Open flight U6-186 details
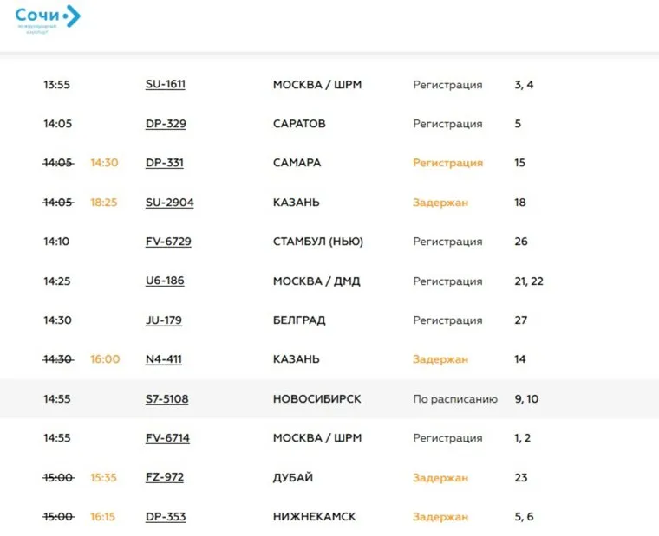The height and width of the screenshot is (536, 659). (x=165, y=281)
